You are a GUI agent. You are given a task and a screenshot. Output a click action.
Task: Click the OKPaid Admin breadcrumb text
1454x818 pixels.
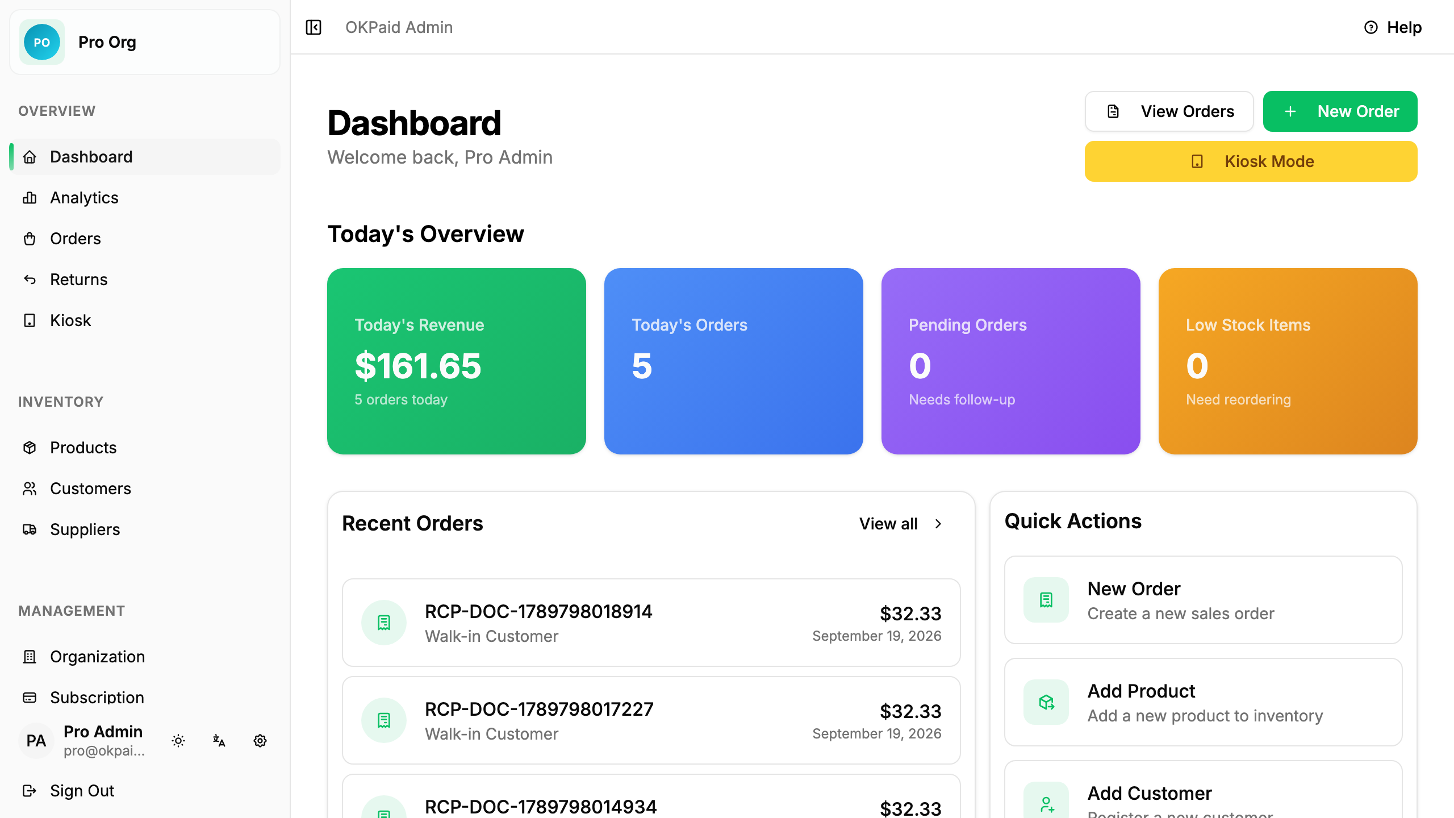pyautogui.click(x=399, y=27)
